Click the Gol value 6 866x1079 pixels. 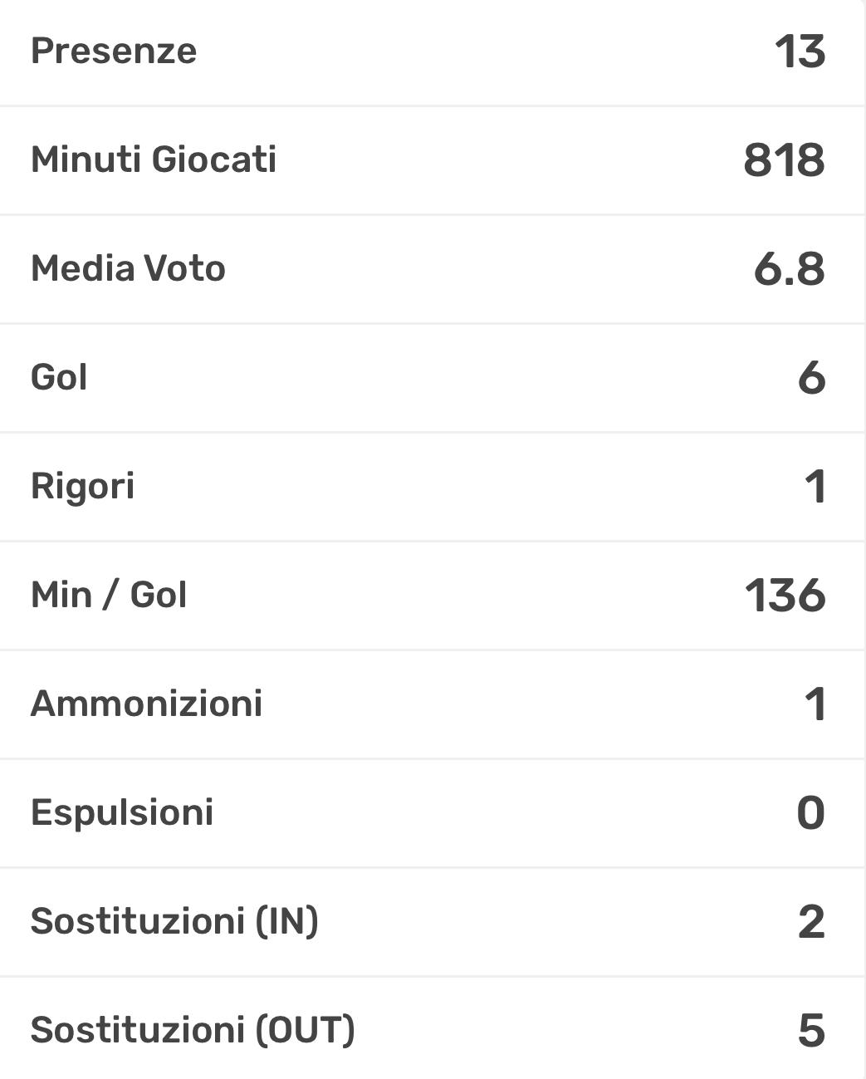click(x=811, y=378)
